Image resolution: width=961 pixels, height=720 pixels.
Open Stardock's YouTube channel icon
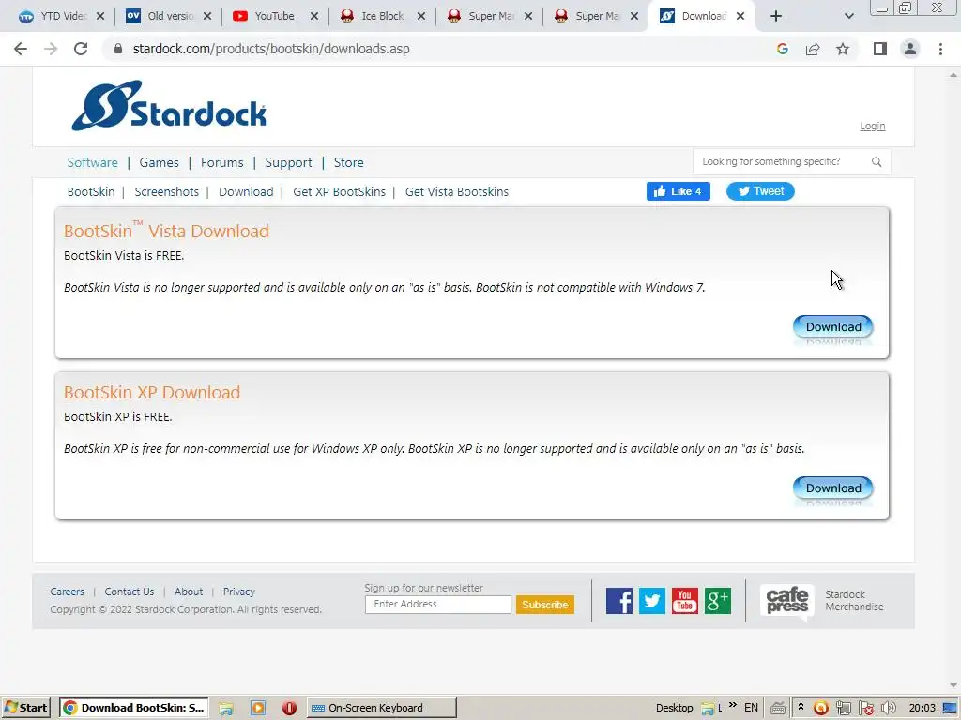(684, 601)
